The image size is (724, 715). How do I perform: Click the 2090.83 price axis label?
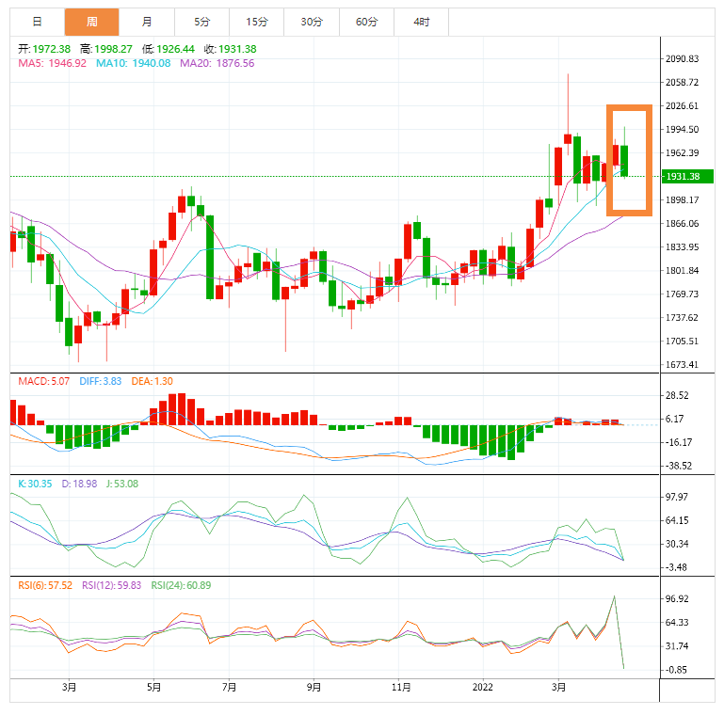click(x=682, y=59)
